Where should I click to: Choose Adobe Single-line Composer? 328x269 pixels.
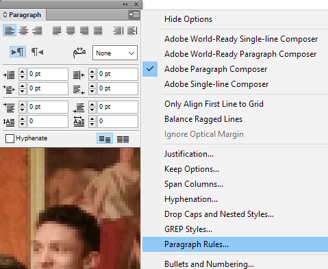(x=216, y=84)
